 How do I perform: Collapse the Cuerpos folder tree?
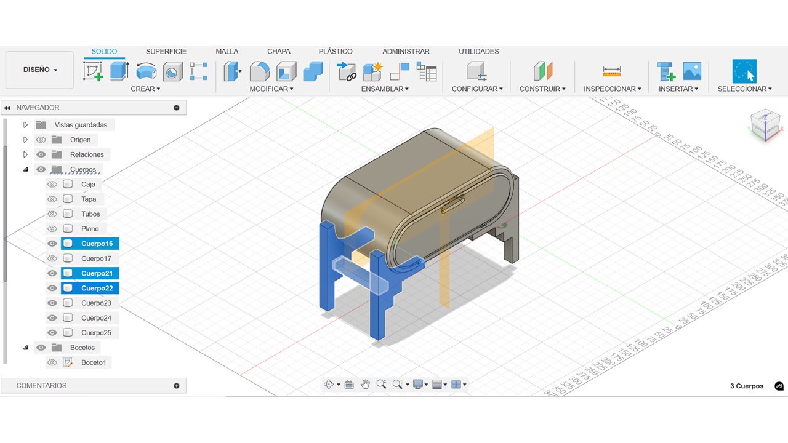[25, 169]
